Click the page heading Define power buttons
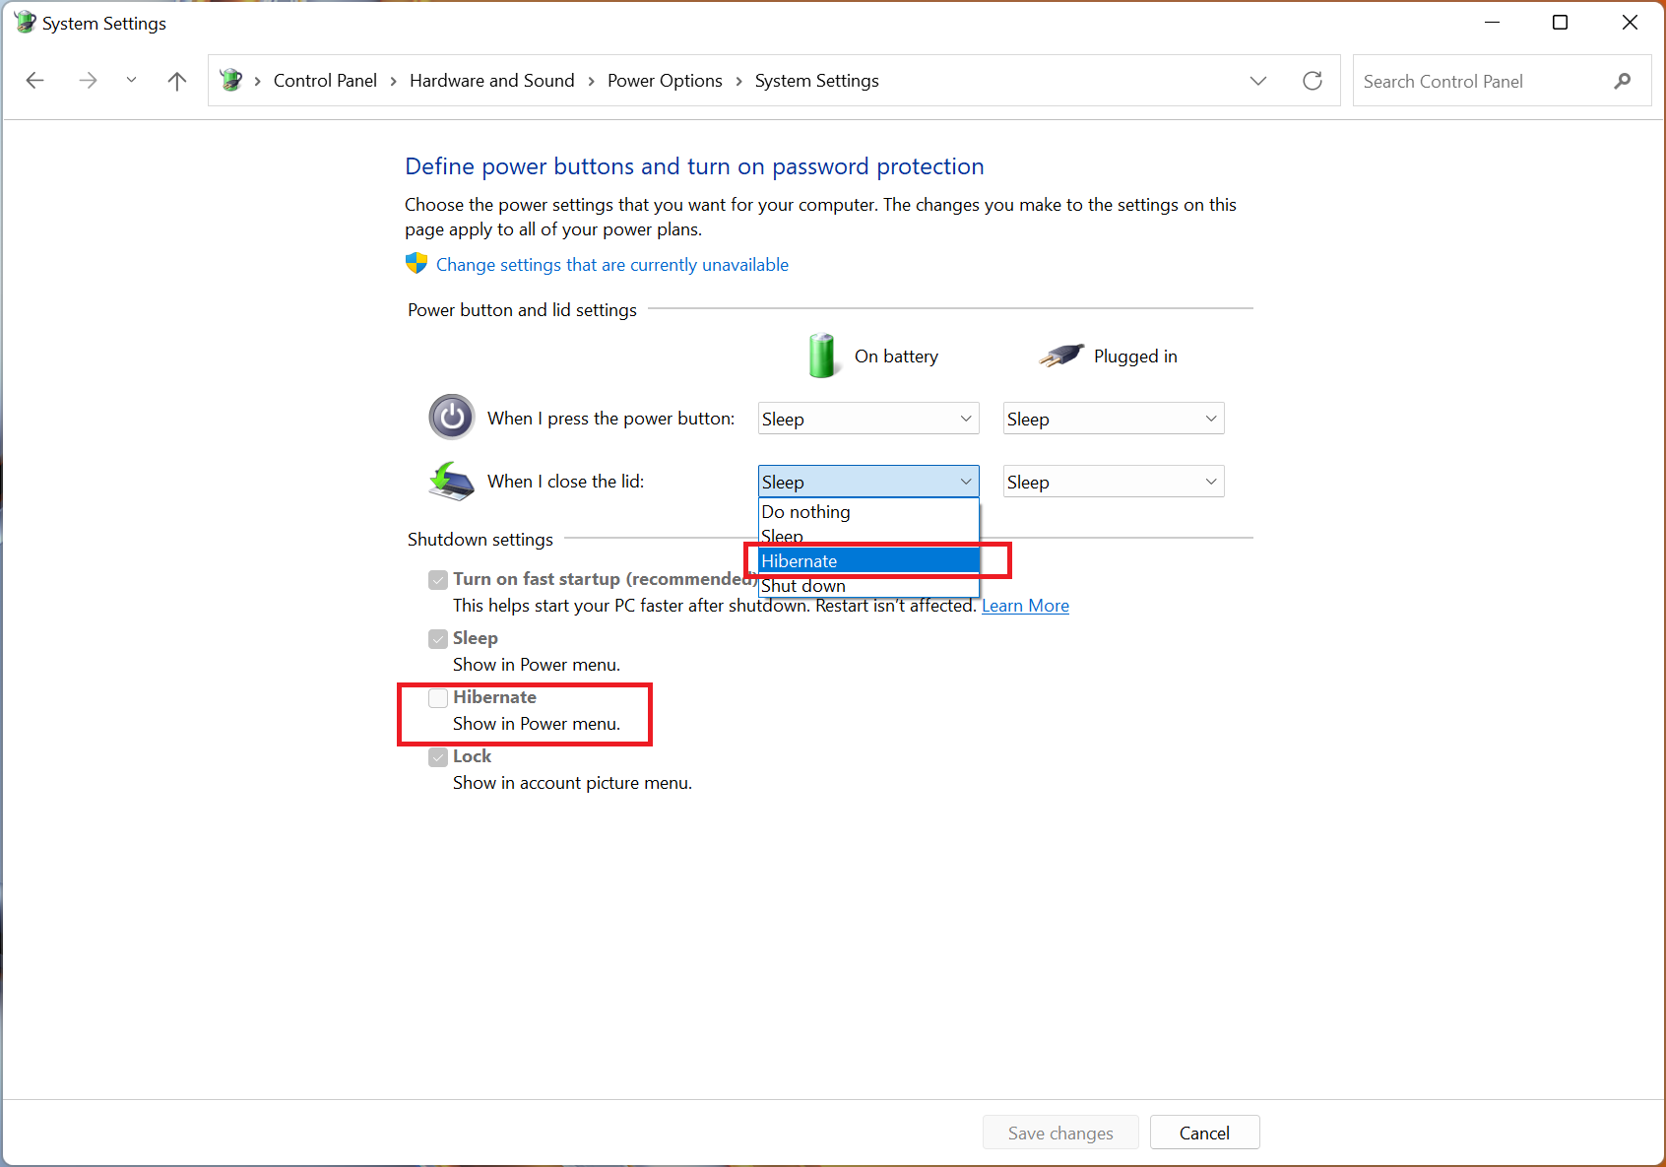This screenshot has height=1167, width=1666. (x=694, y=166)
